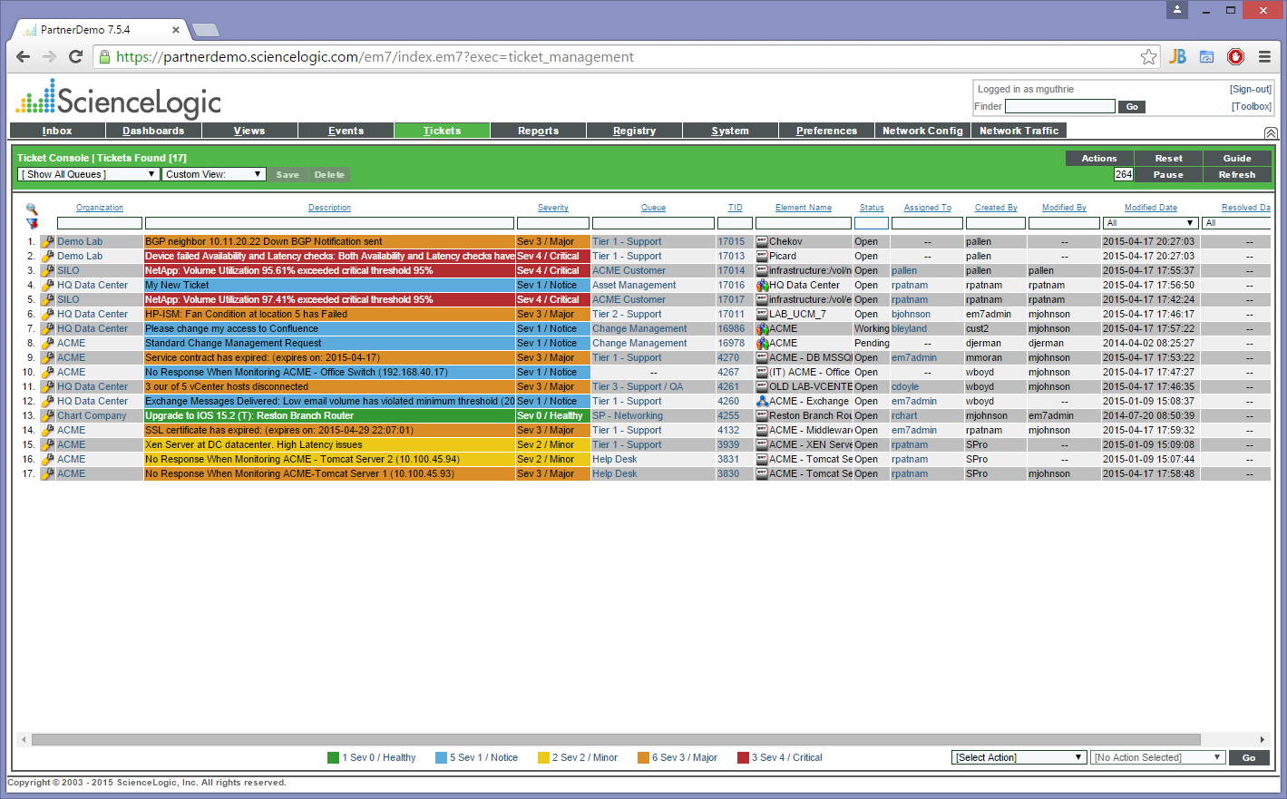Viewport: 1287px width, 799px height.
Task: Click device icon next to Chekov
Action: click(x=762, y=242)
